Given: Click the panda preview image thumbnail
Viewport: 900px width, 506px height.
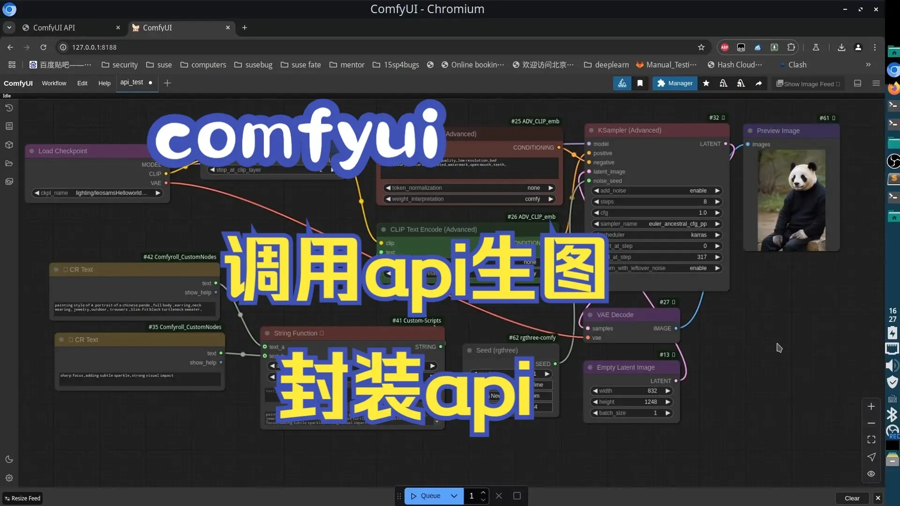Looking at the screenshot, I should point(791,200).
